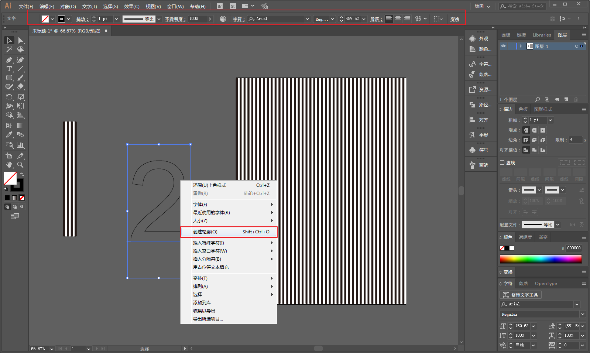This screenshot has width=590, height=353.
Task: Select the Rotate tool
Action: click(9, 97)
